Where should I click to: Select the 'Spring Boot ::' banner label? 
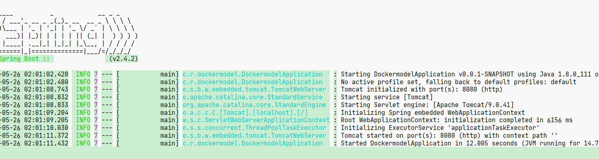point(25,59)
